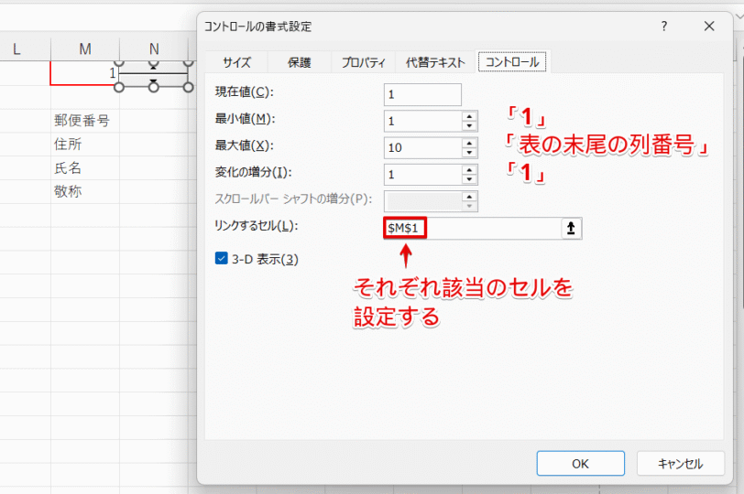Click the 変化の増分 input field
Viewport: 744px width, 494px height.
(x=422, y=175)
